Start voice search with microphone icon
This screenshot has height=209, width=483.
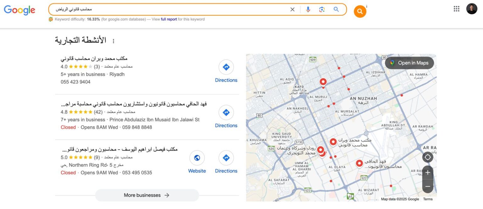pyautogui.click(x=308, y=9)
